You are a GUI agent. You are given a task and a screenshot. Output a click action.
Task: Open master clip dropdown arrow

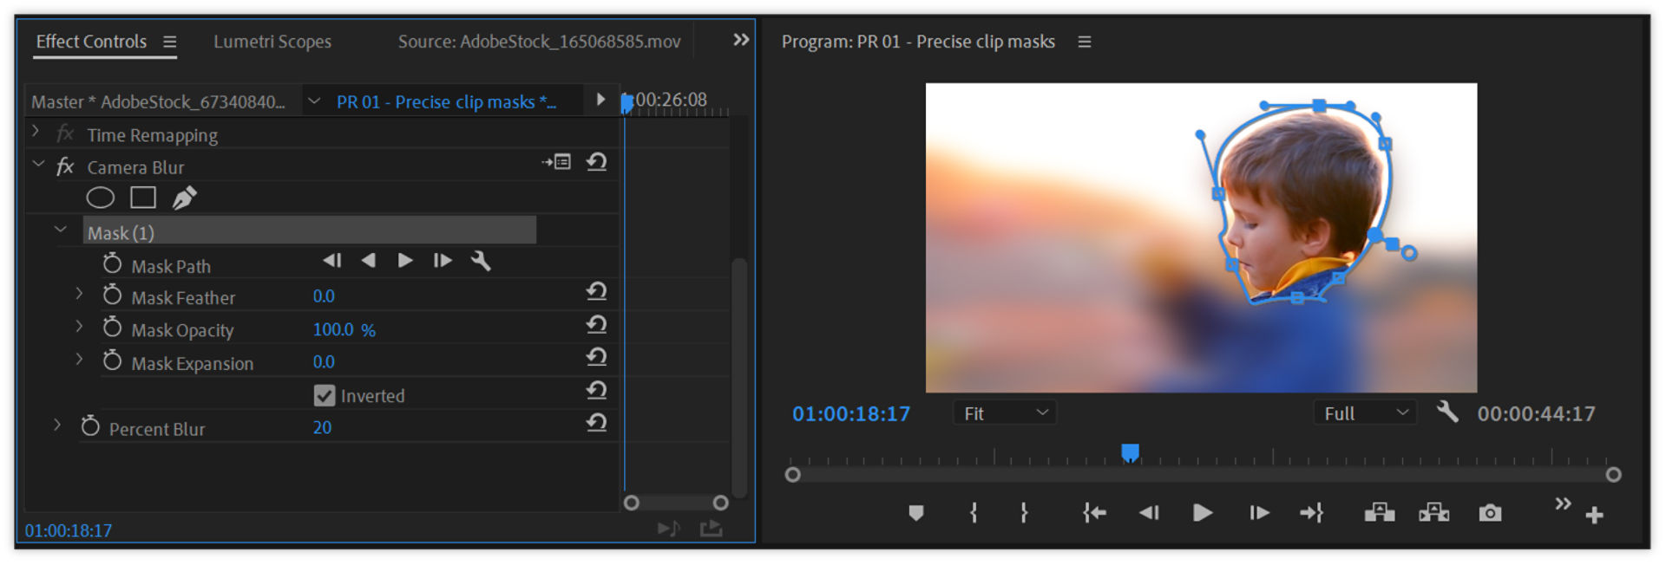coord(314,101)
